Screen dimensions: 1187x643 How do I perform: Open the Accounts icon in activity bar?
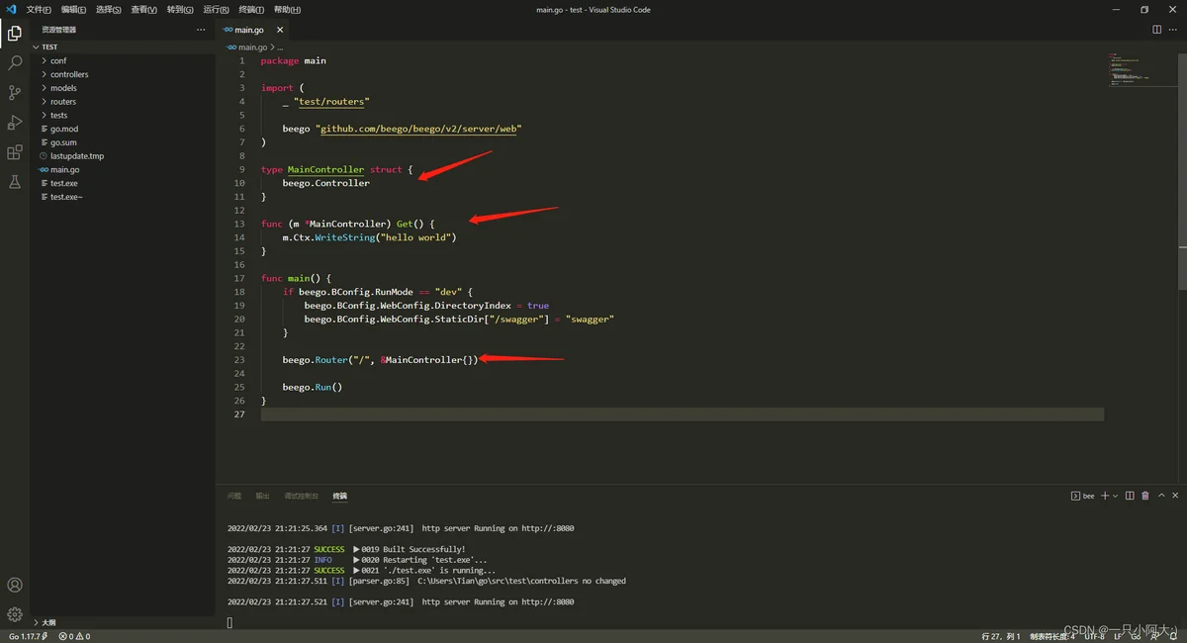(15, 586)
